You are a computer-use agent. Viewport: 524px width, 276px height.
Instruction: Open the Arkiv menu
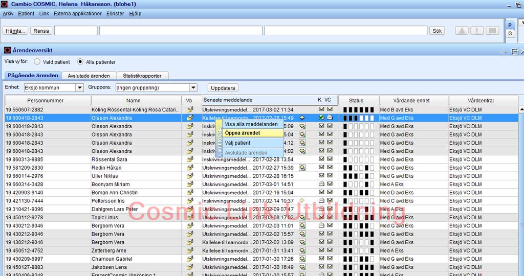point(8,14)
